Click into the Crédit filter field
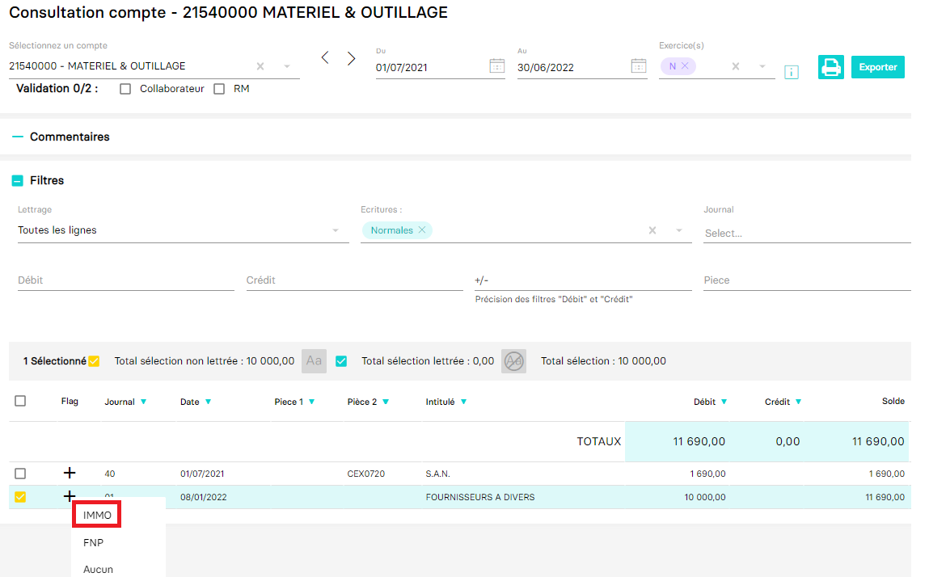Screen dimensions: 929x577 (354, 280)
